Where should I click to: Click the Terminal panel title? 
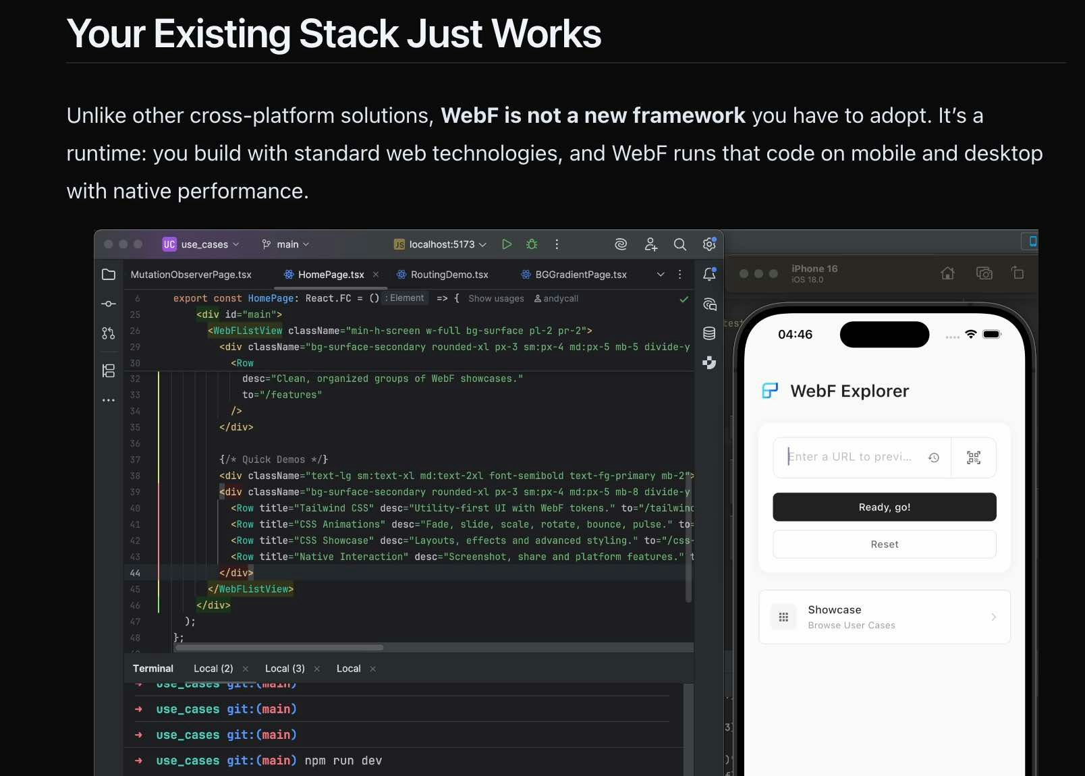[x=152, y=669]
